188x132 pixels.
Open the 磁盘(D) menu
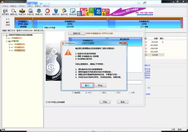pyautogui.click(x=13, y=6)
